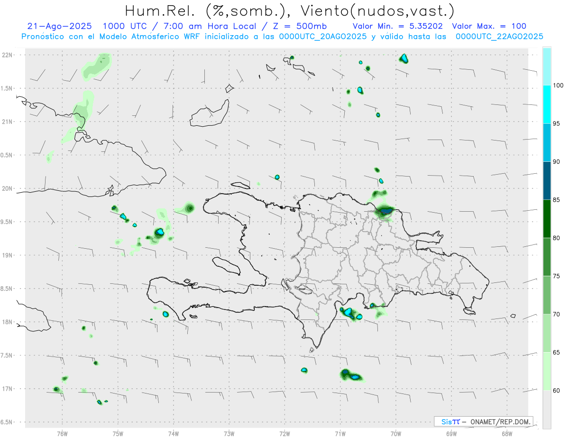Click Gonâve island in the Haitian gulf
The image size is (569, 440).
coord(227,265)
